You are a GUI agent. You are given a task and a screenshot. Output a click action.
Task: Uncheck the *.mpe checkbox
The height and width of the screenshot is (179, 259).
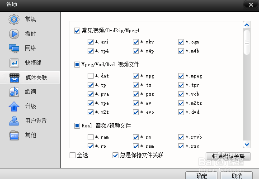click(x=90, y=103)
